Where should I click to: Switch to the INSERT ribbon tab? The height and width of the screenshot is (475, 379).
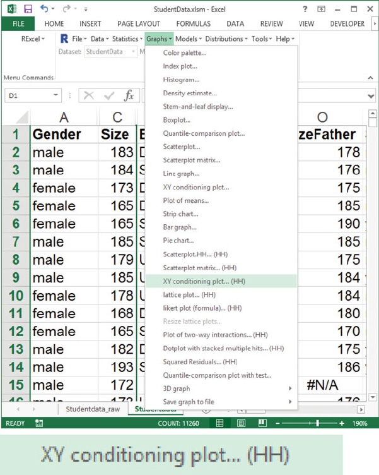[90, 23]
